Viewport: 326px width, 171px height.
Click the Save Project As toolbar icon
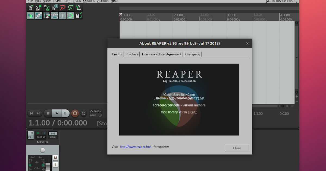(46, 8)
